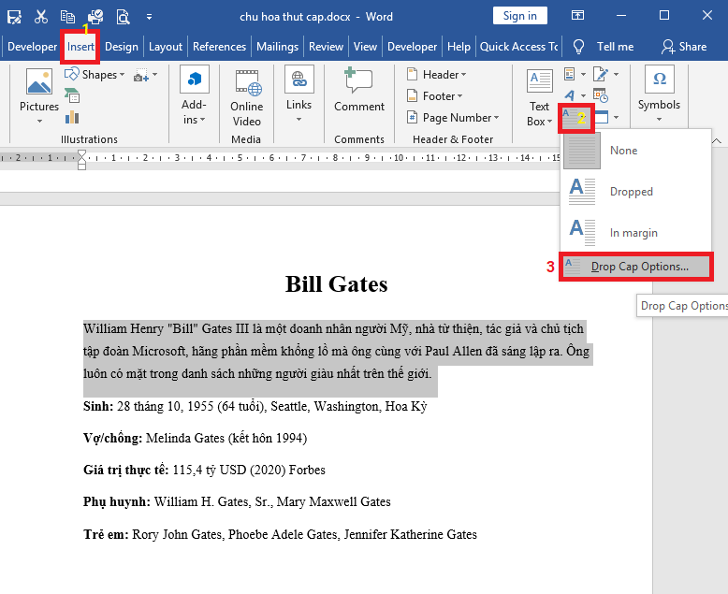Expand the Pictures dropdown arrow
This screenshot has height=594, width=728.
click(39, 121)
